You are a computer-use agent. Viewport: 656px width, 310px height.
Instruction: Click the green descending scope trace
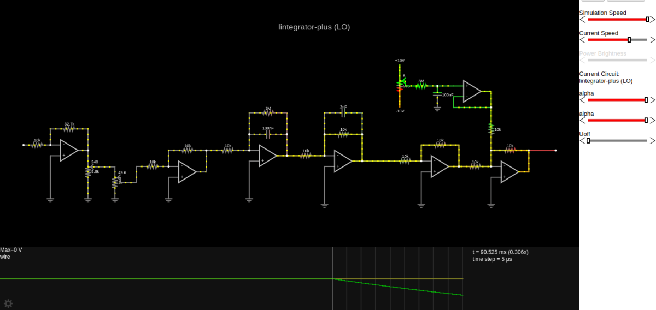[399, 287]
